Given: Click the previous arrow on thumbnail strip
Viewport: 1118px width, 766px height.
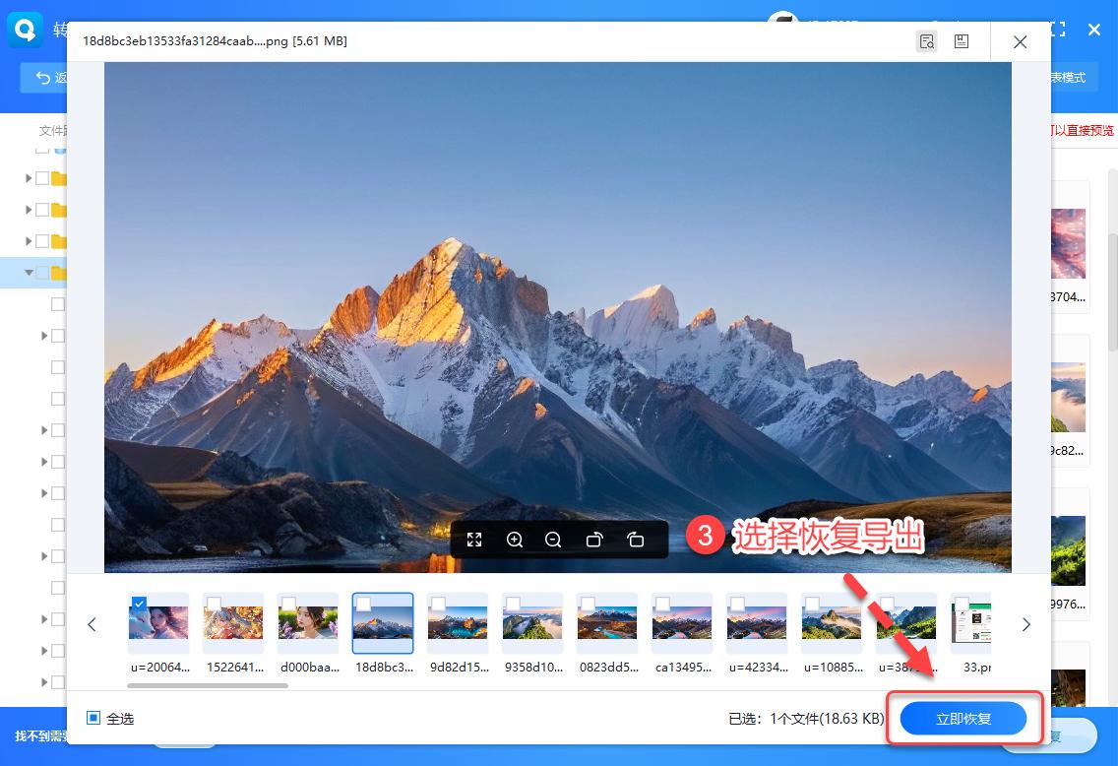Looking at the screenshot, I should coord(92,623).
